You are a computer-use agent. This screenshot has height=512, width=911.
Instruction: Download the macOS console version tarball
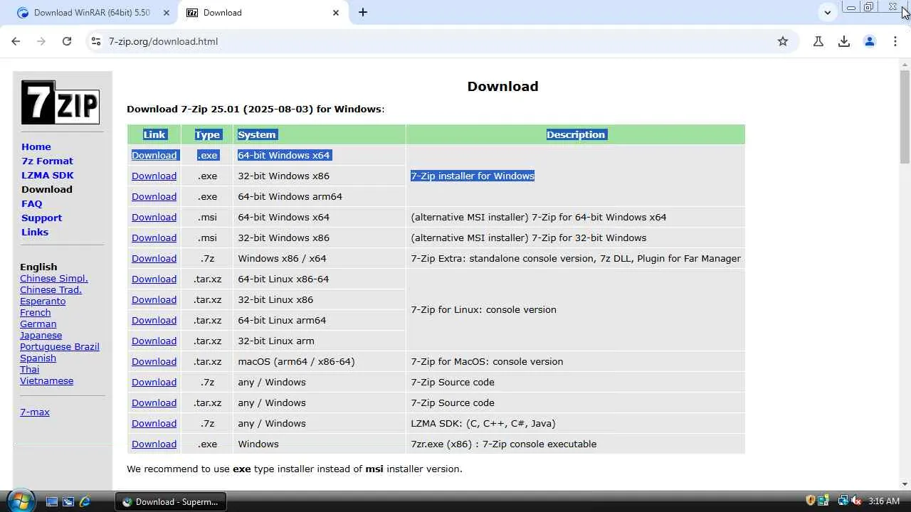pos(154,361)
